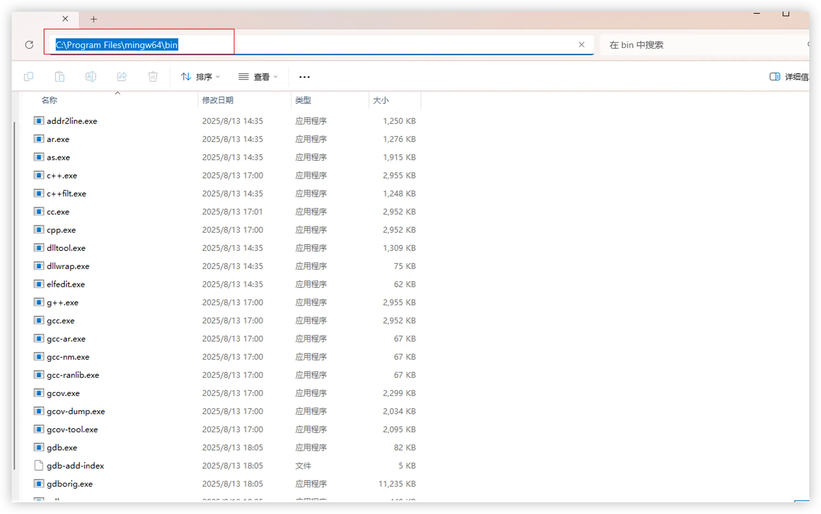Click the 名称 column header to sort
This screenshot has height=514, width=821.
[x=50, y=100]
